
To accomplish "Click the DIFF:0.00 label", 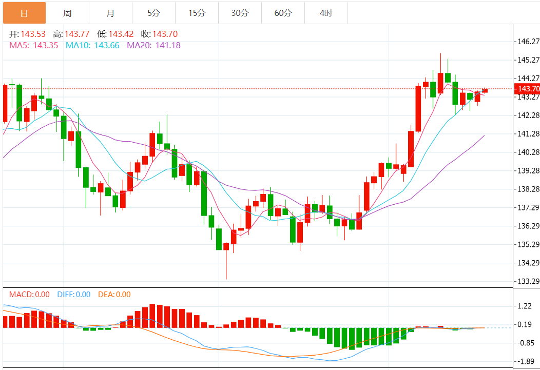I will point(74,295).
